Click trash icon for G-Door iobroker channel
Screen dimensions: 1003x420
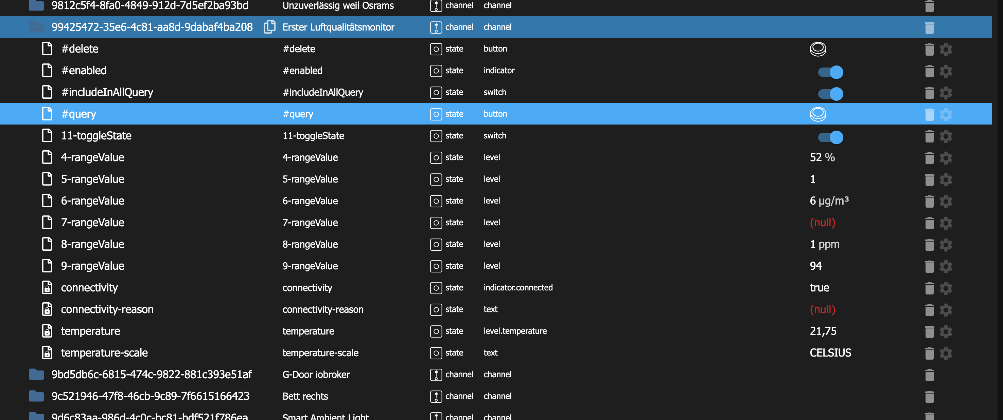click(929, 375)
